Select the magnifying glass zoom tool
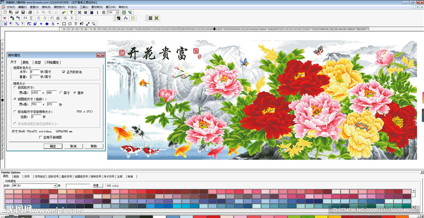The width and height of the screenshot is (424, 218). (x=94, y=24)
